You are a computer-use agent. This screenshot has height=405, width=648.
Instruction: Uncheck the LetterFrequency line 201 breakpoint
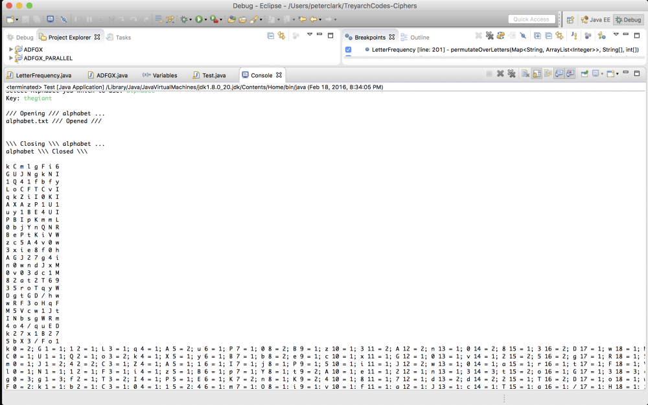click(x=349, y=50)
